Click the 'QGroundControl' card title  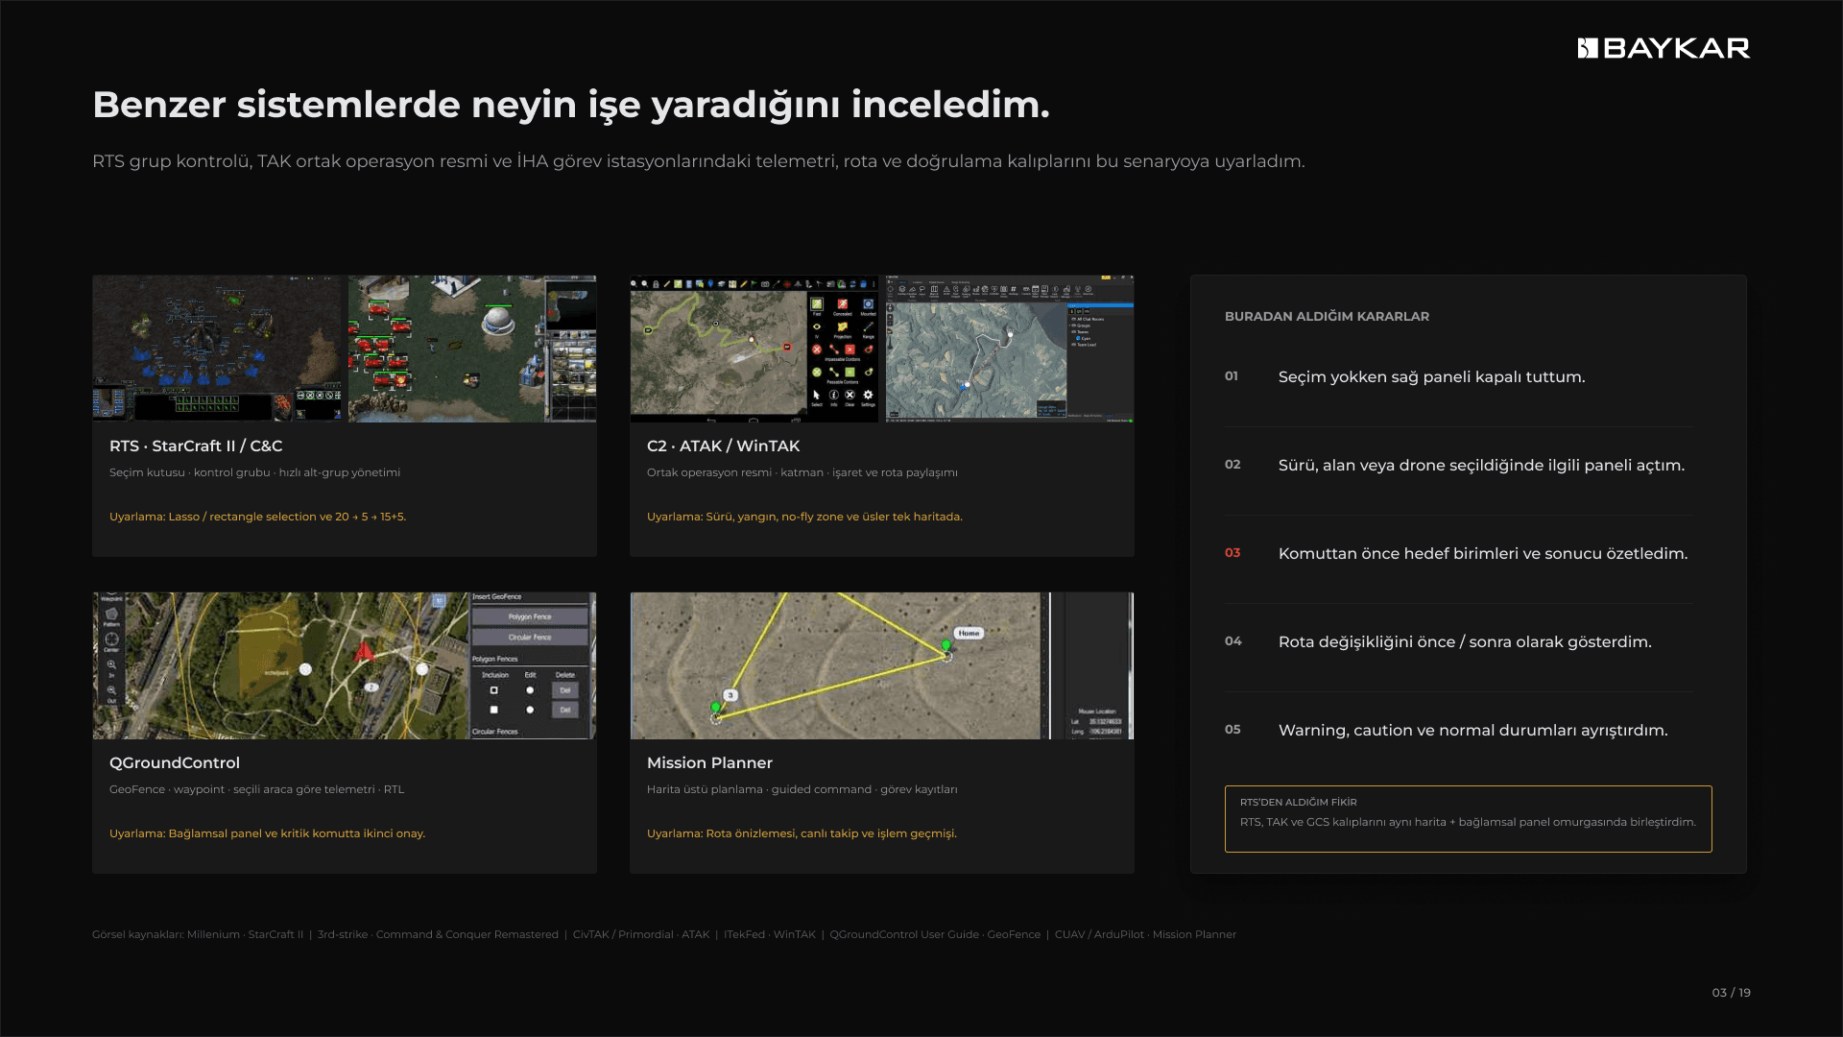175,763
